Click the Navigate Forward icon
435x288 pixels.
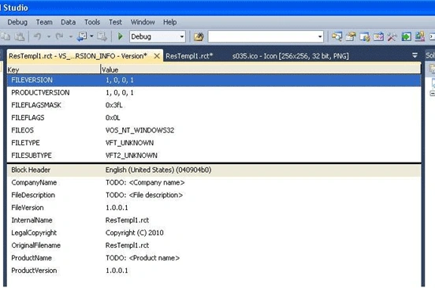tap(102, 36)
